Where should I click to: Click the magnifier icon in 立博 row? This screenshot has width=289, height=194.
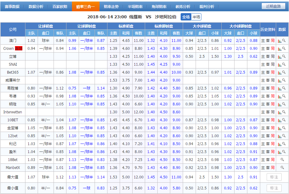(284, 56)
